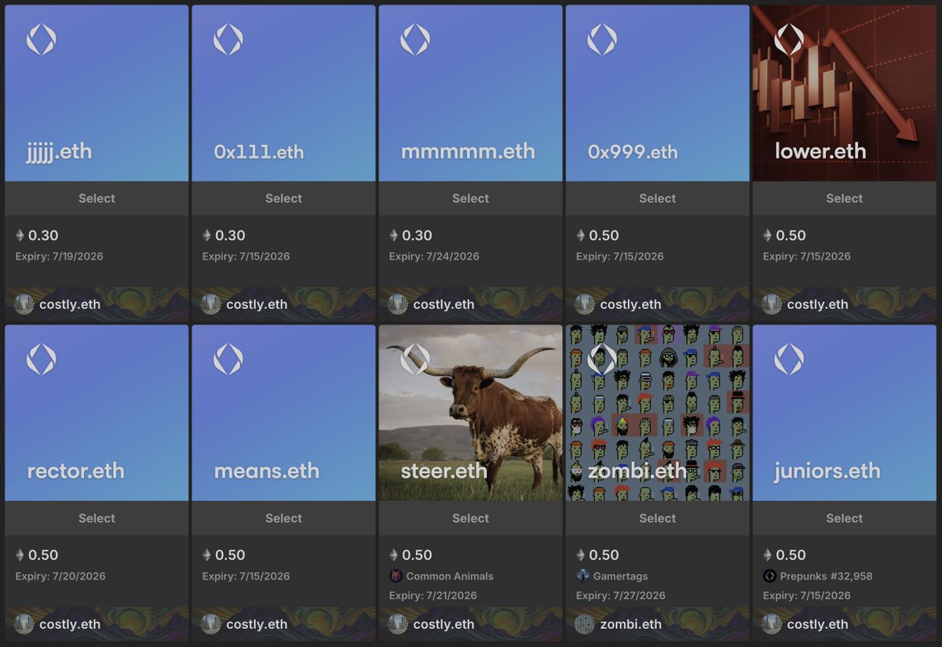This screenshot has width=942, height=647.
Task: Click costly.eth avatar under mmmmm.eth
Action: tap(398, 304)
